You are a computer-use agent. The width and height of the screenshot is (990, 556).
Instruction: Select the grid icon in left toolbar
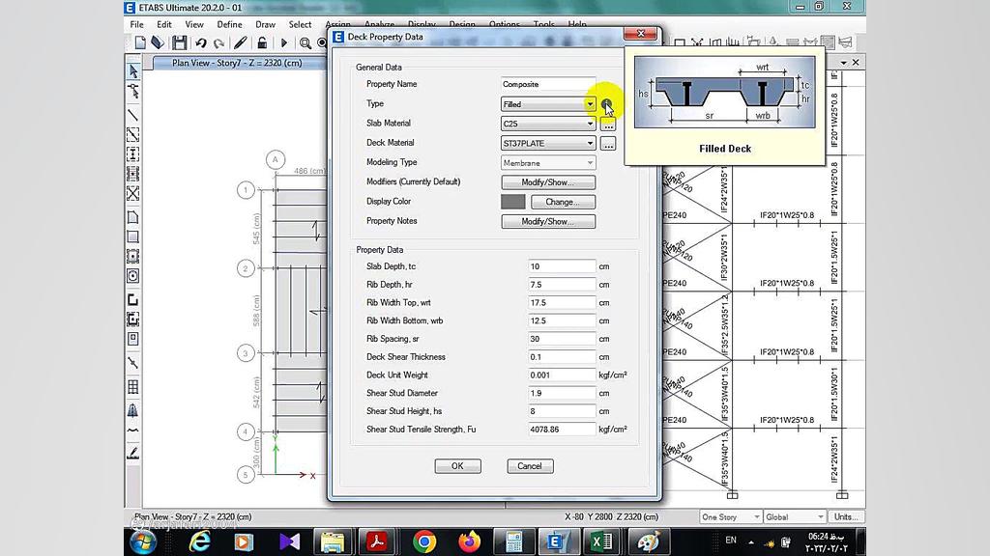133,387
